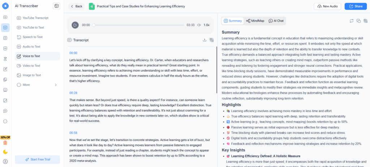The image size is (370, 167).
Task: Open the user account profile icon
Action: 5,162
